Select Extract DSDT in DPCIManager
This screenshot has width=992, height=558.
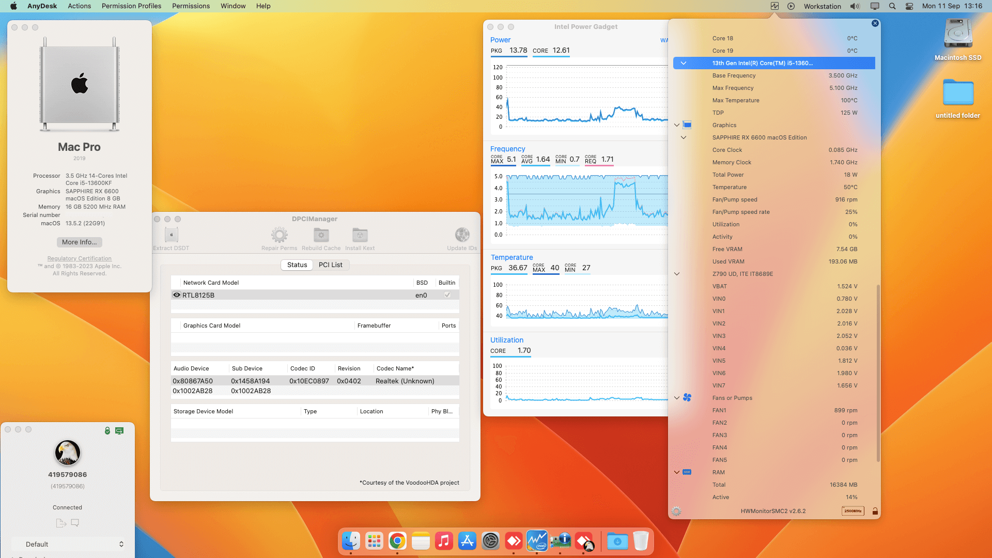click(171, 237)
